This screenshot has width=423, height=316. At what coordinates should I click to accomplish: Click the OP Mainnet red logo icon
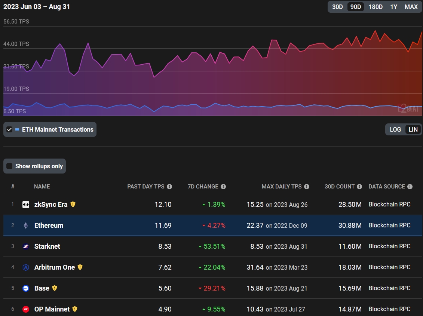26,309
